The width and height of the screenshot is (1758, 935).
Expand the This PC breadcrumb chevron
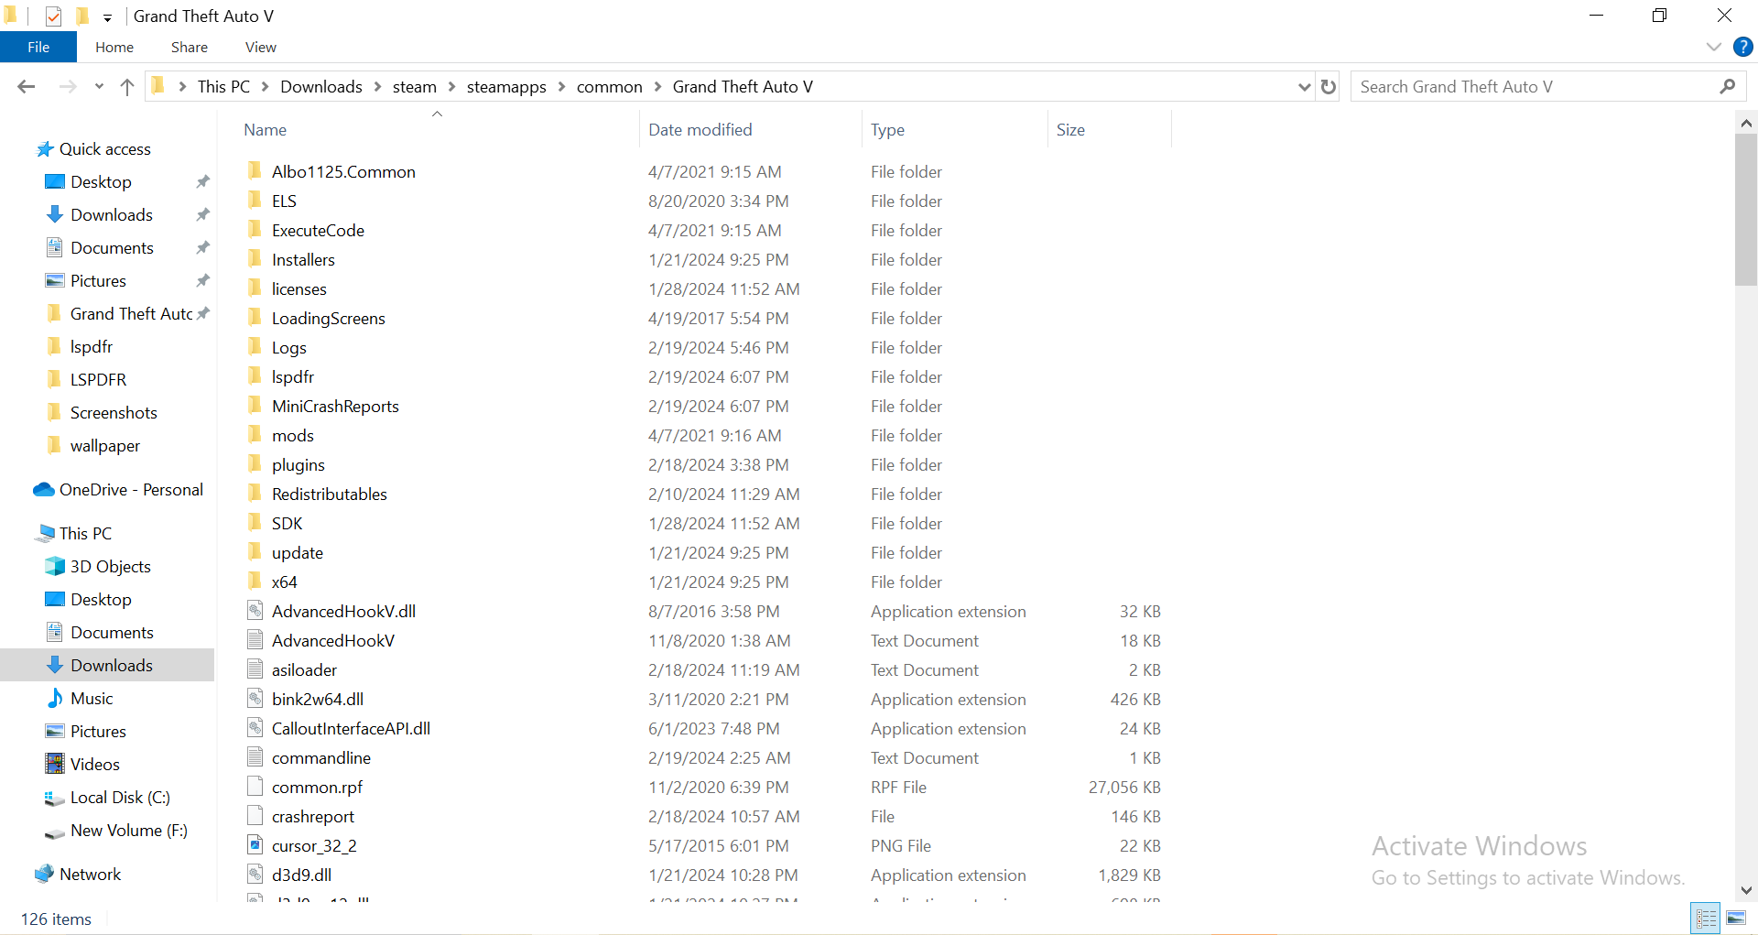(x=266, y=87)
